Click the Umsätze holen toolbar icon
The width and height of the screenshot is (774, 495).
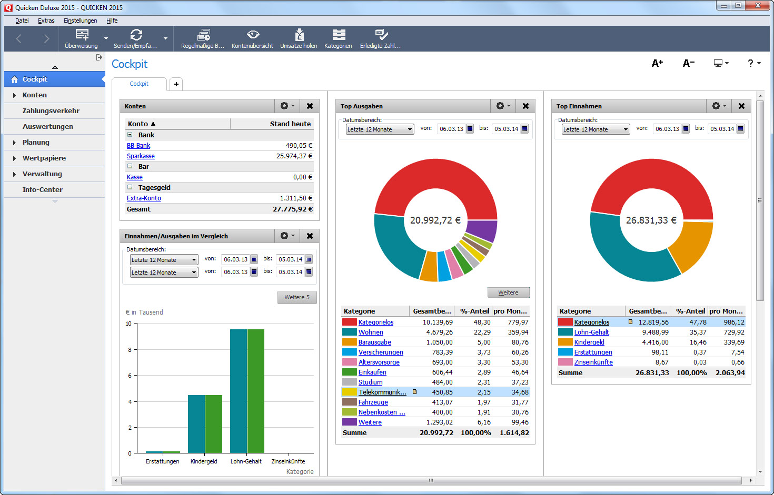pos(299,35)
